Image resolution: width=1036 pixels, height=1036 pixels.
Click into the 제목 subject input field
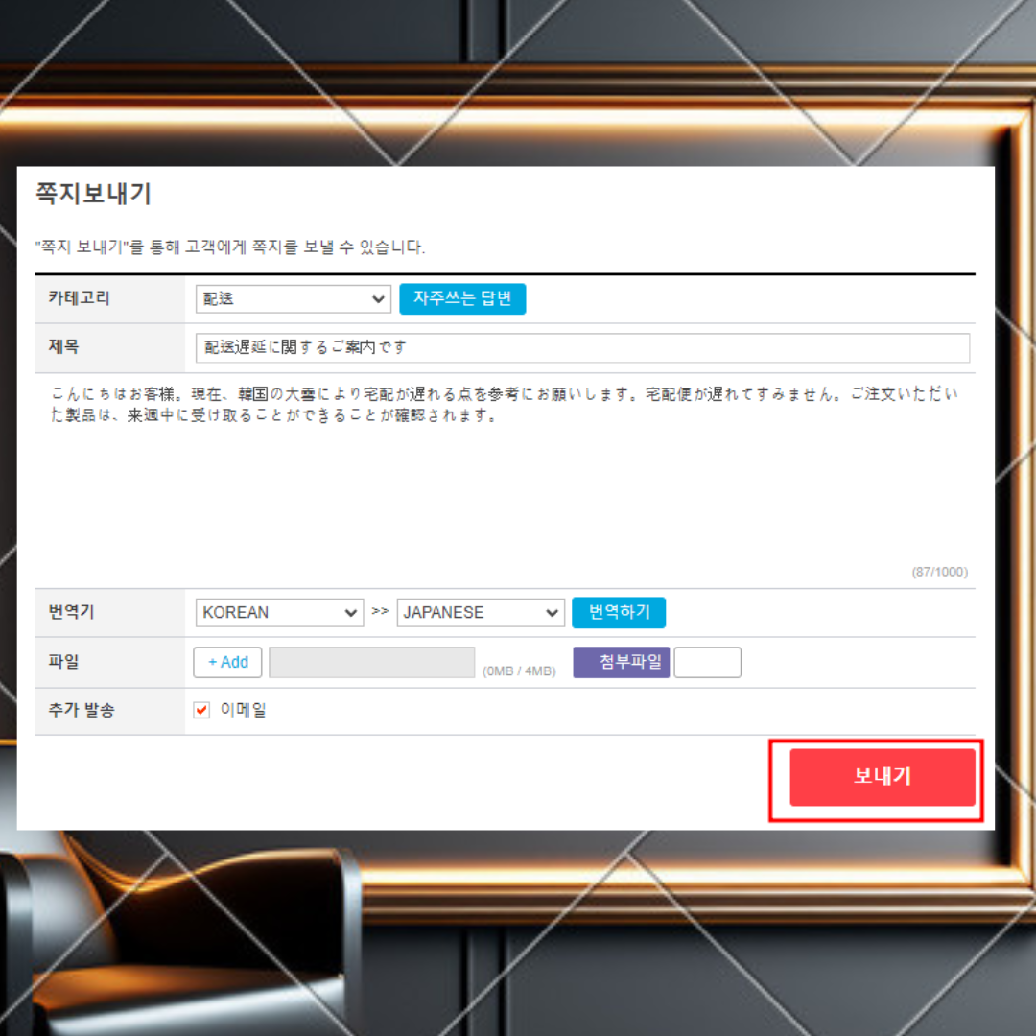(582, 347)
